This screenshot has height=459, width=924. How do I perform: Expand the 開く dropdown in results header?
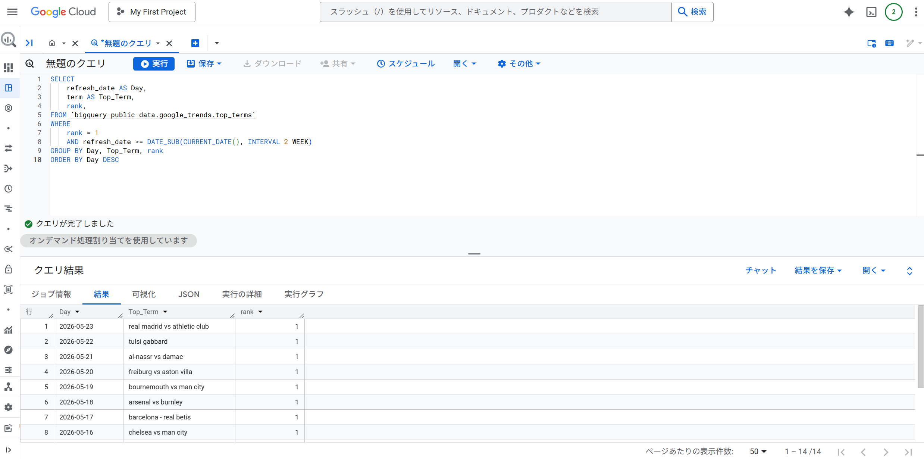(874, 271)
